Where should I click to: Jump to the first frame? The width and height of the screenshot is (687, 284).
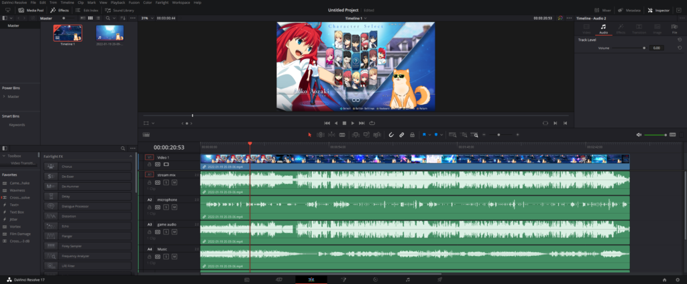coord(327,123)
